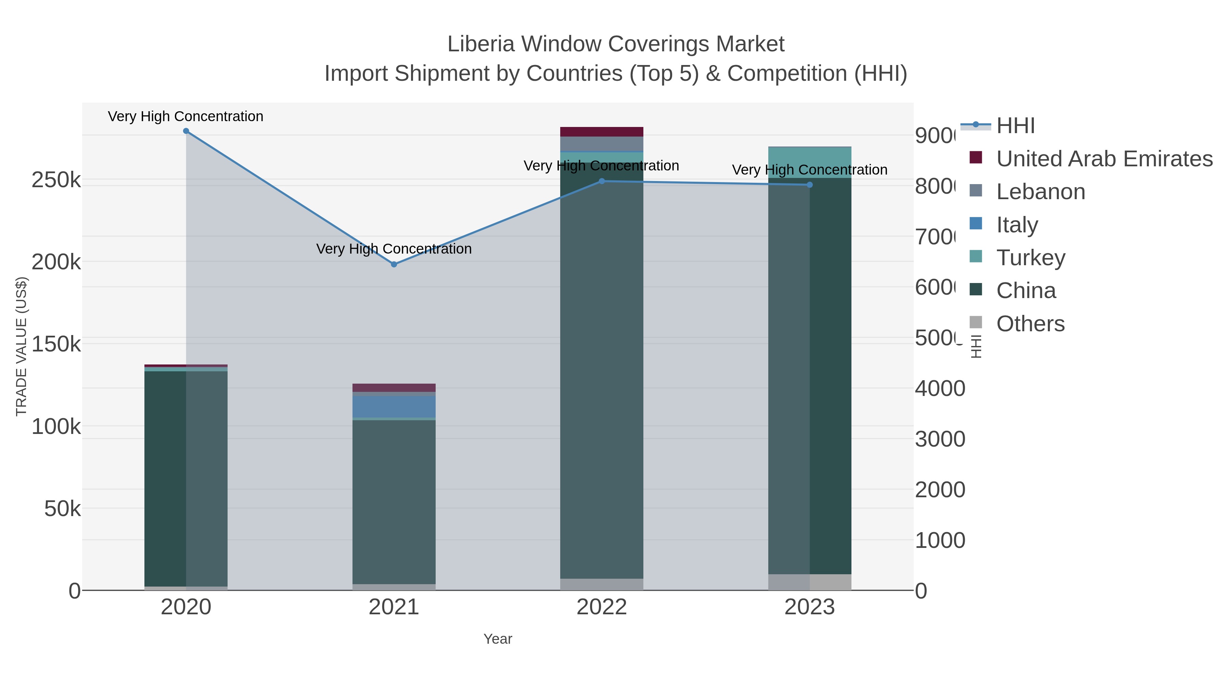Select the 2020 HHI data point
Image resolution: width=1232 pixels, height=693 pixels.
pyautogui.click(x=186, y=131)
